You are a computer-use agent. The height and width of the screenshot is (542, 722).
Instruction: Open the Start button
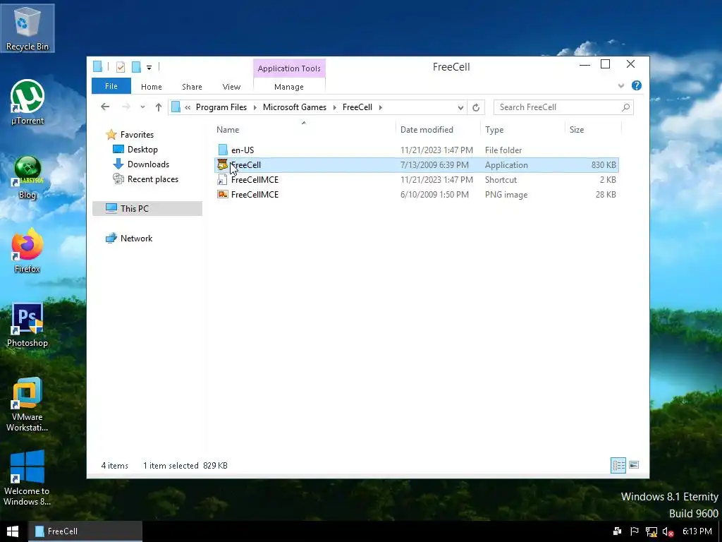[x=13, y=531]
